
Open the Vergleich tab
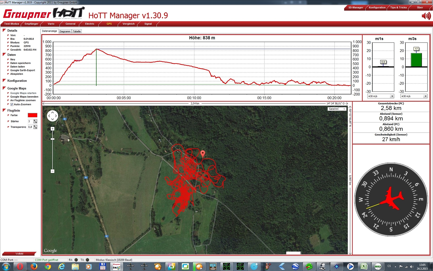coord(129,24)
